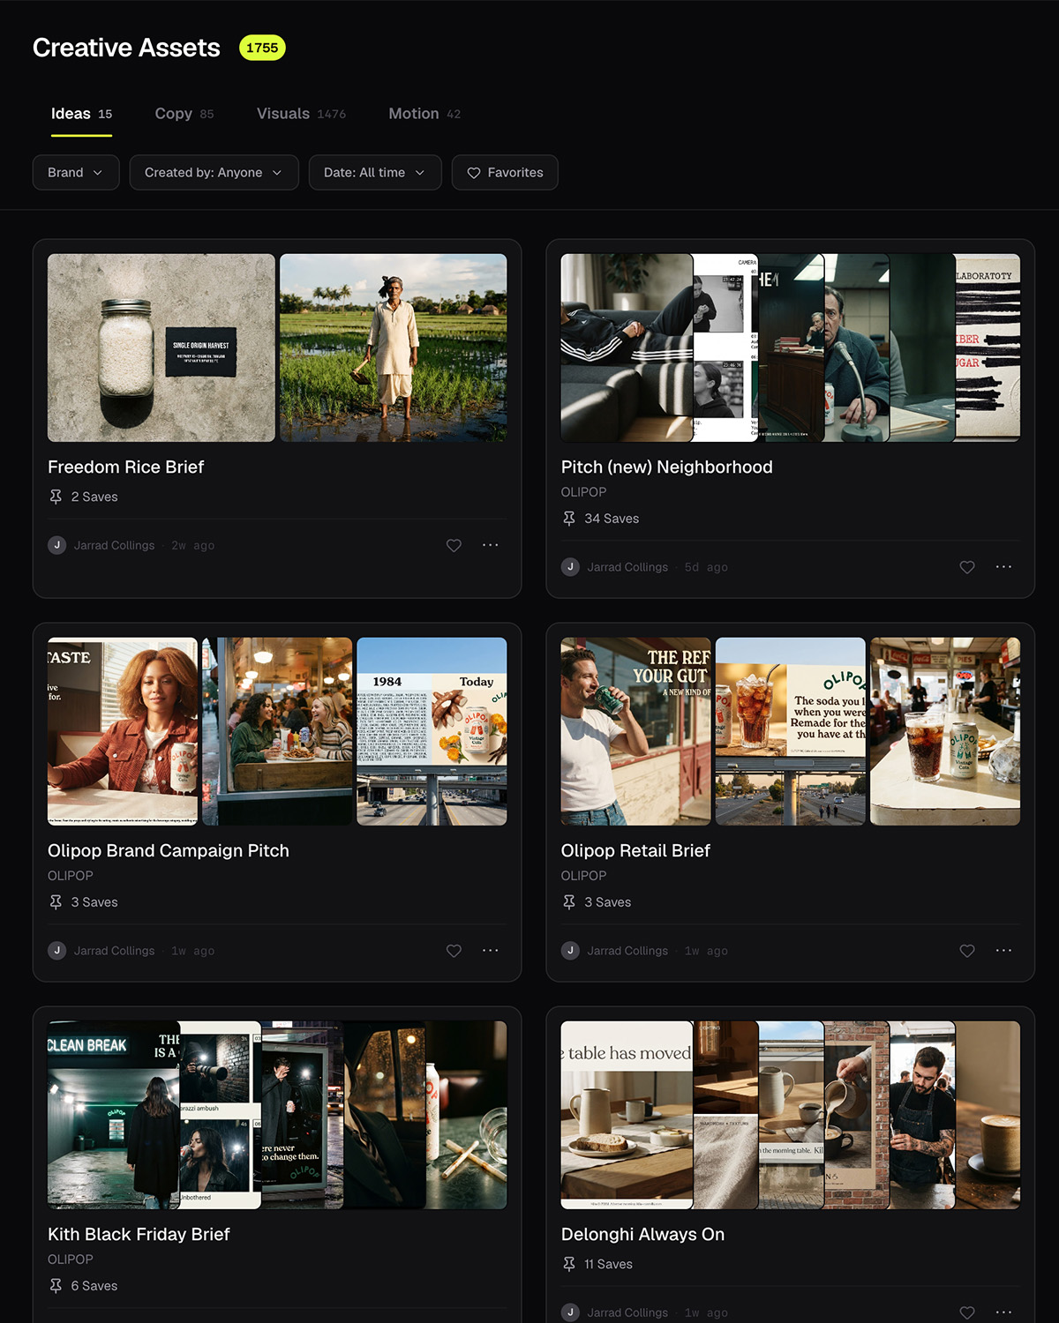Click Jarrad's avatar on Olipop Brand Campaign Pitch
The height and width of the screenshot is (1323, 1059).
57,951
